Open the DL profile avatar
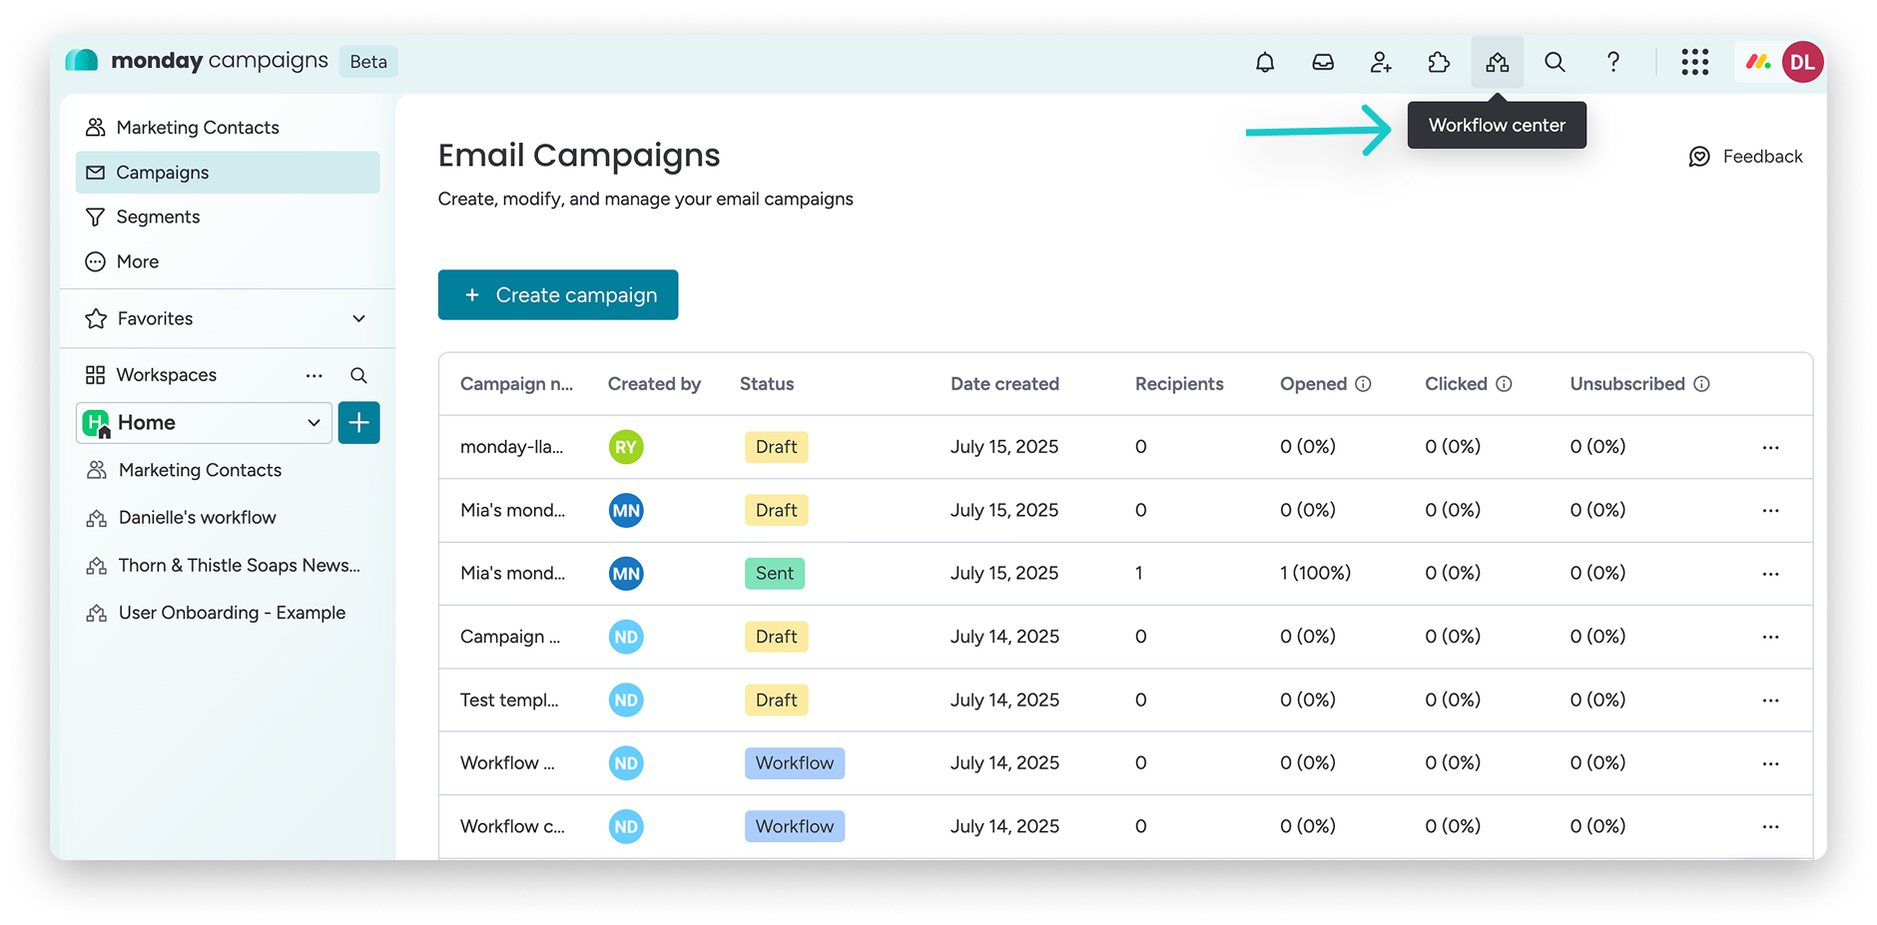Screen dimensions: 1877x925 coord(1802,62)
